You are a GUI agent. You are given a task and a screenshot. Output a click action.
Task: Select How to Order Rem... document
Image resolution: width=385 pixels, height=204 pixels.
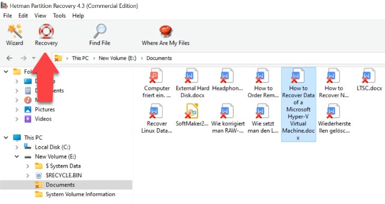pos(263,83)
